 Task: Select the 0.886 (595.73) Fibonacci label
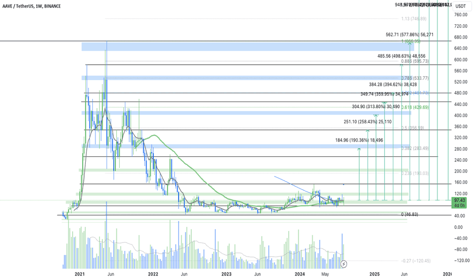tap(415, 61)
